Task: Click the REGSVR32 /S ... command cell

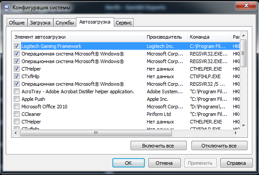Action: [x=207, y=84]
